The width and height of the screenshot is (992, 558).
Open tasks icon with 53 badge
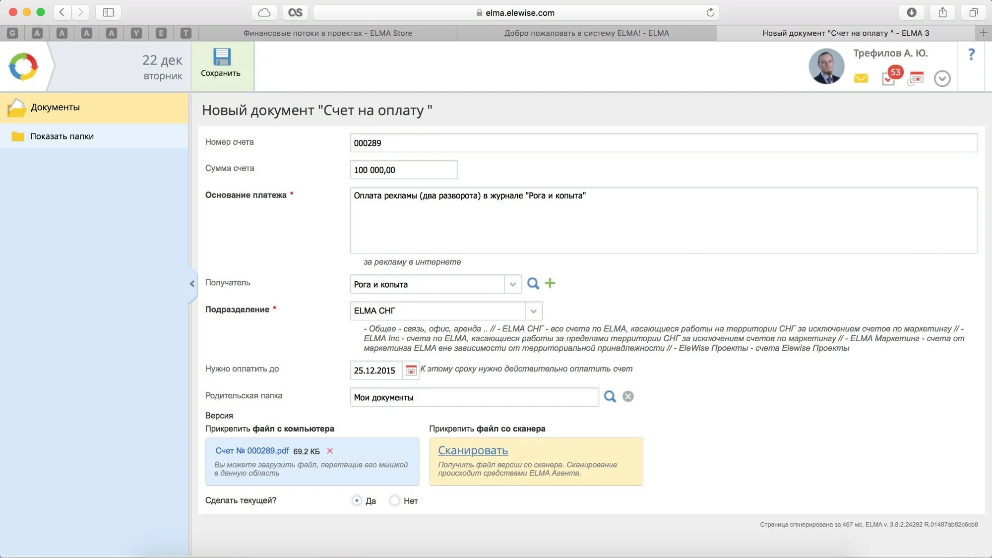coord(889,78)
